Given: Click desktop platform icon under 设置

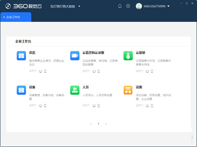Looking at the screenshot, I should [x=147, y=106].
